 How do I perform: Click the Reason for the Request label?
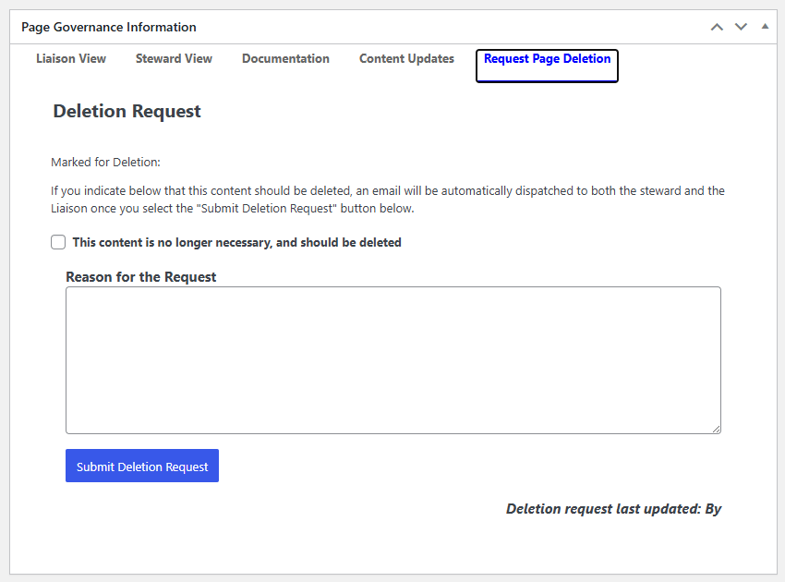[x=140, y=277]
